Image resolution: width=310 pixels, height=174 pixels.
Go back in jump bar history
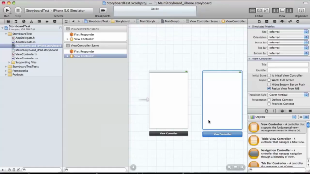[73, 21]
